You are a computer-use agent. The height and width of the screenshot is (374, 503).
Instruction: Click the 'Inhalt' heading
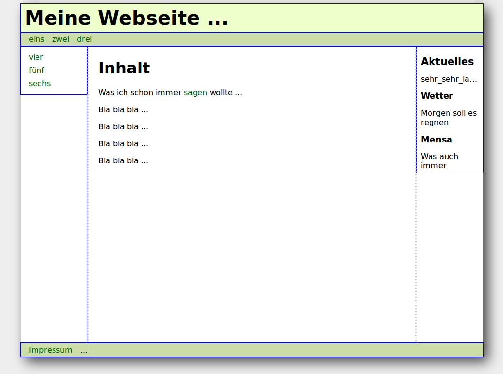(x=124, y=68)
